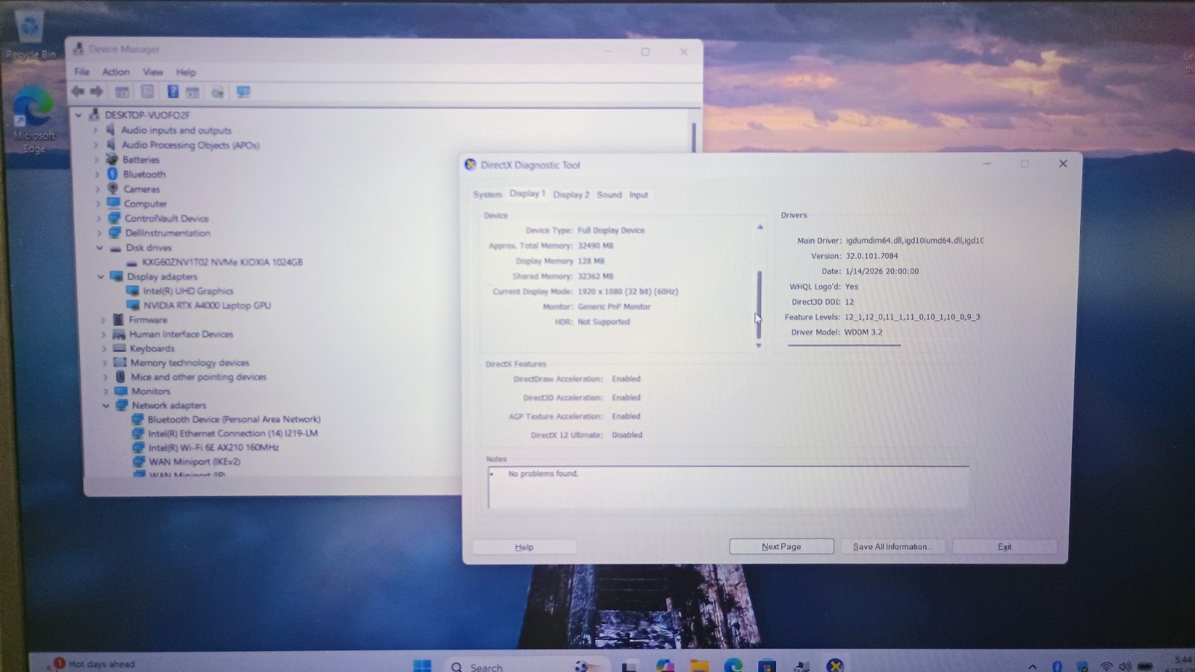Switch to the Display 2 tab
Screen dimensions: 1195x672
tap(571, 194)
